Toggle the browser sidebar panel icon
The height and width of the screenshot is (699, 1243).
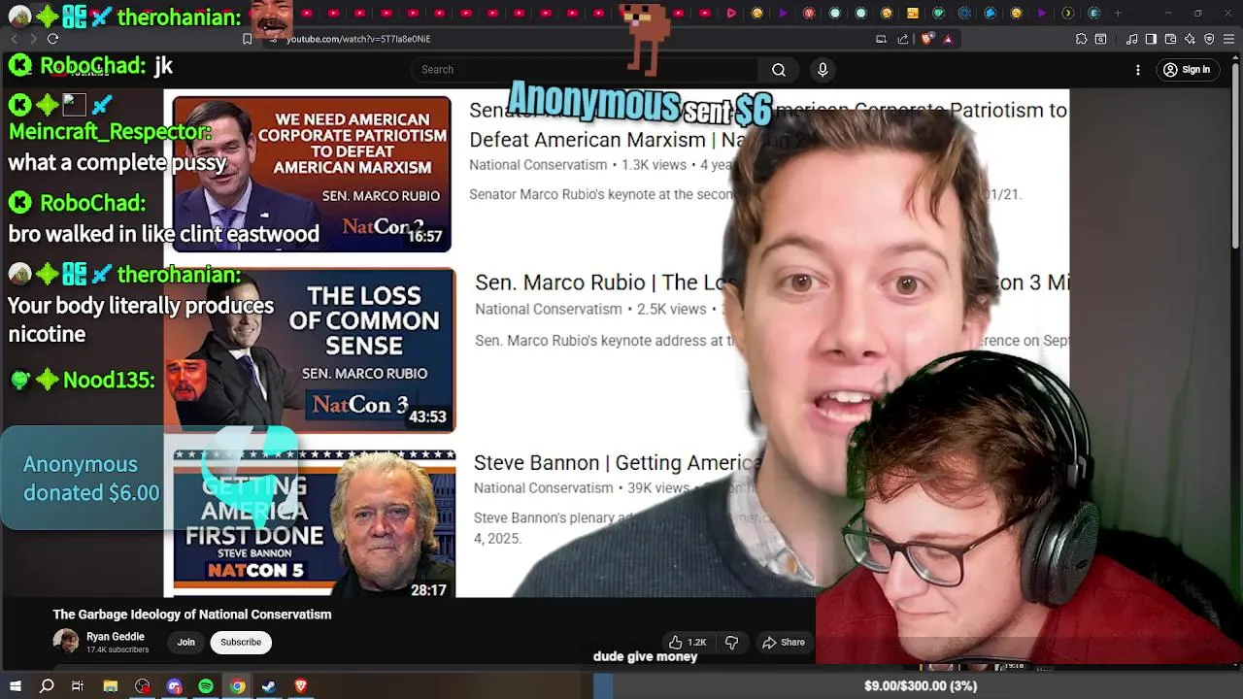(x=1151, y=39)
